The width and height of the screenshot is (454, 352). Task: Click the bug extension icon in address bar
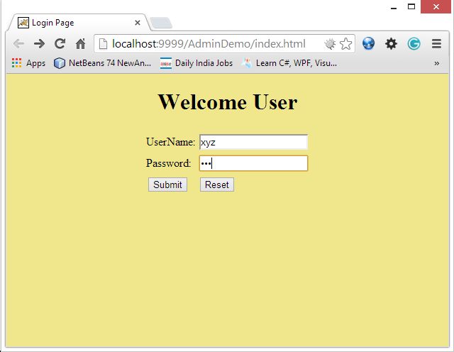tap(330, 44)
